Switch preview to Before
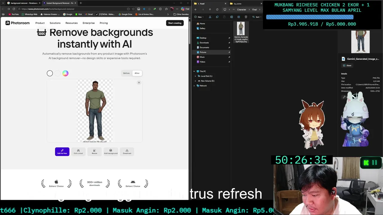 tap(126, 73)
